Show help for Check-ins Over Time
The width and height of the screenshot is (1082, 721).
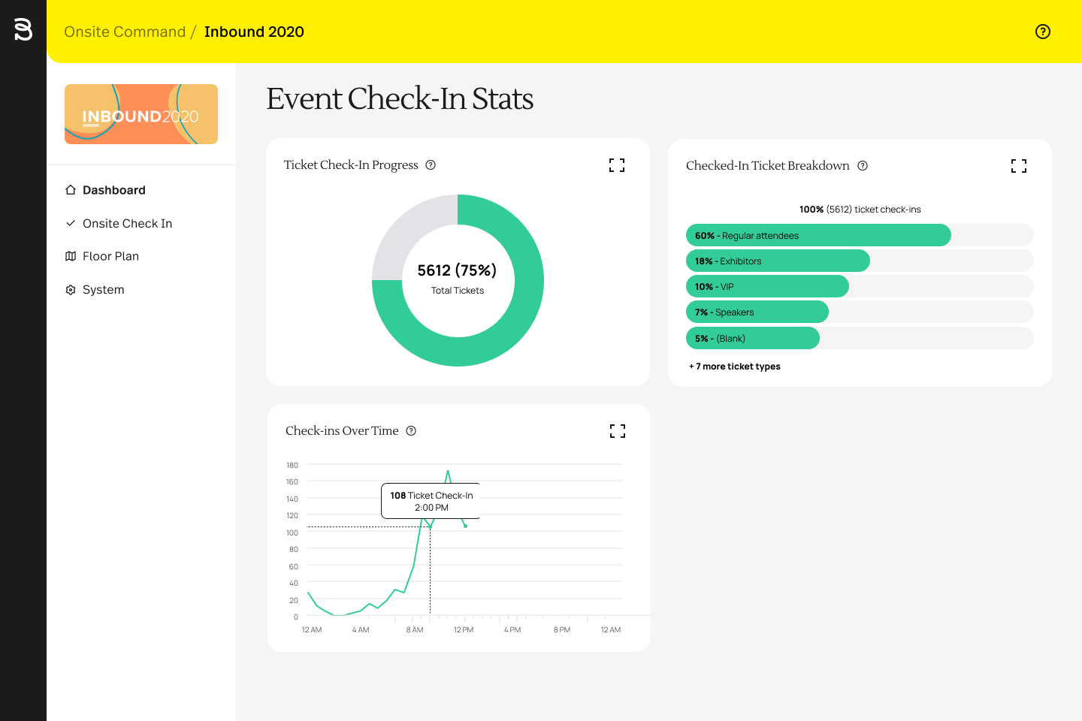tap(411, 431)
